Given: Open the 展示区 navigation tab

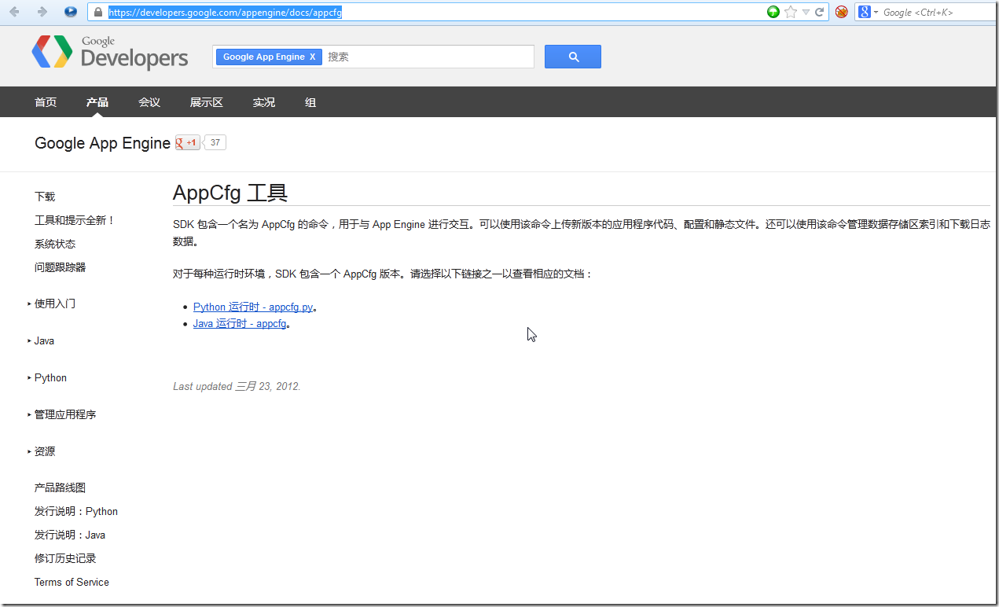Looking at the screenshot, I should [x=207, y=102].
